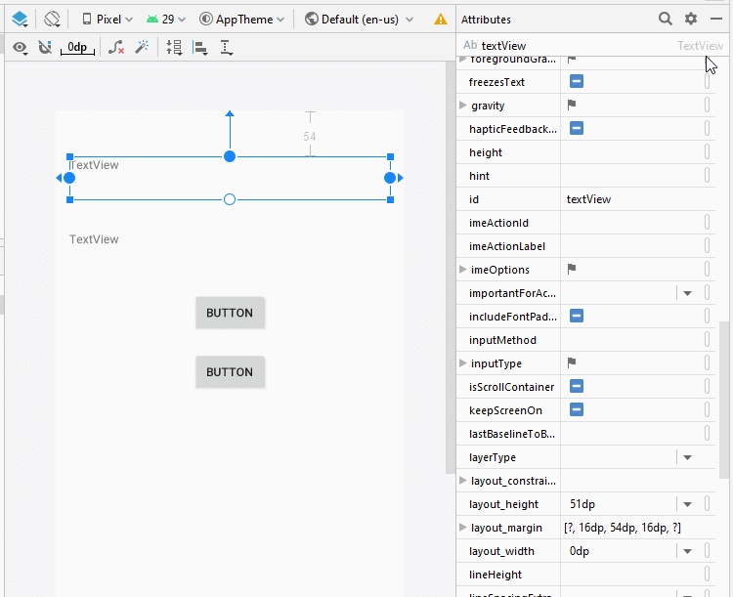Click the lineHeight attribute resource picker
733x597 pixels.
pos(707,574)
